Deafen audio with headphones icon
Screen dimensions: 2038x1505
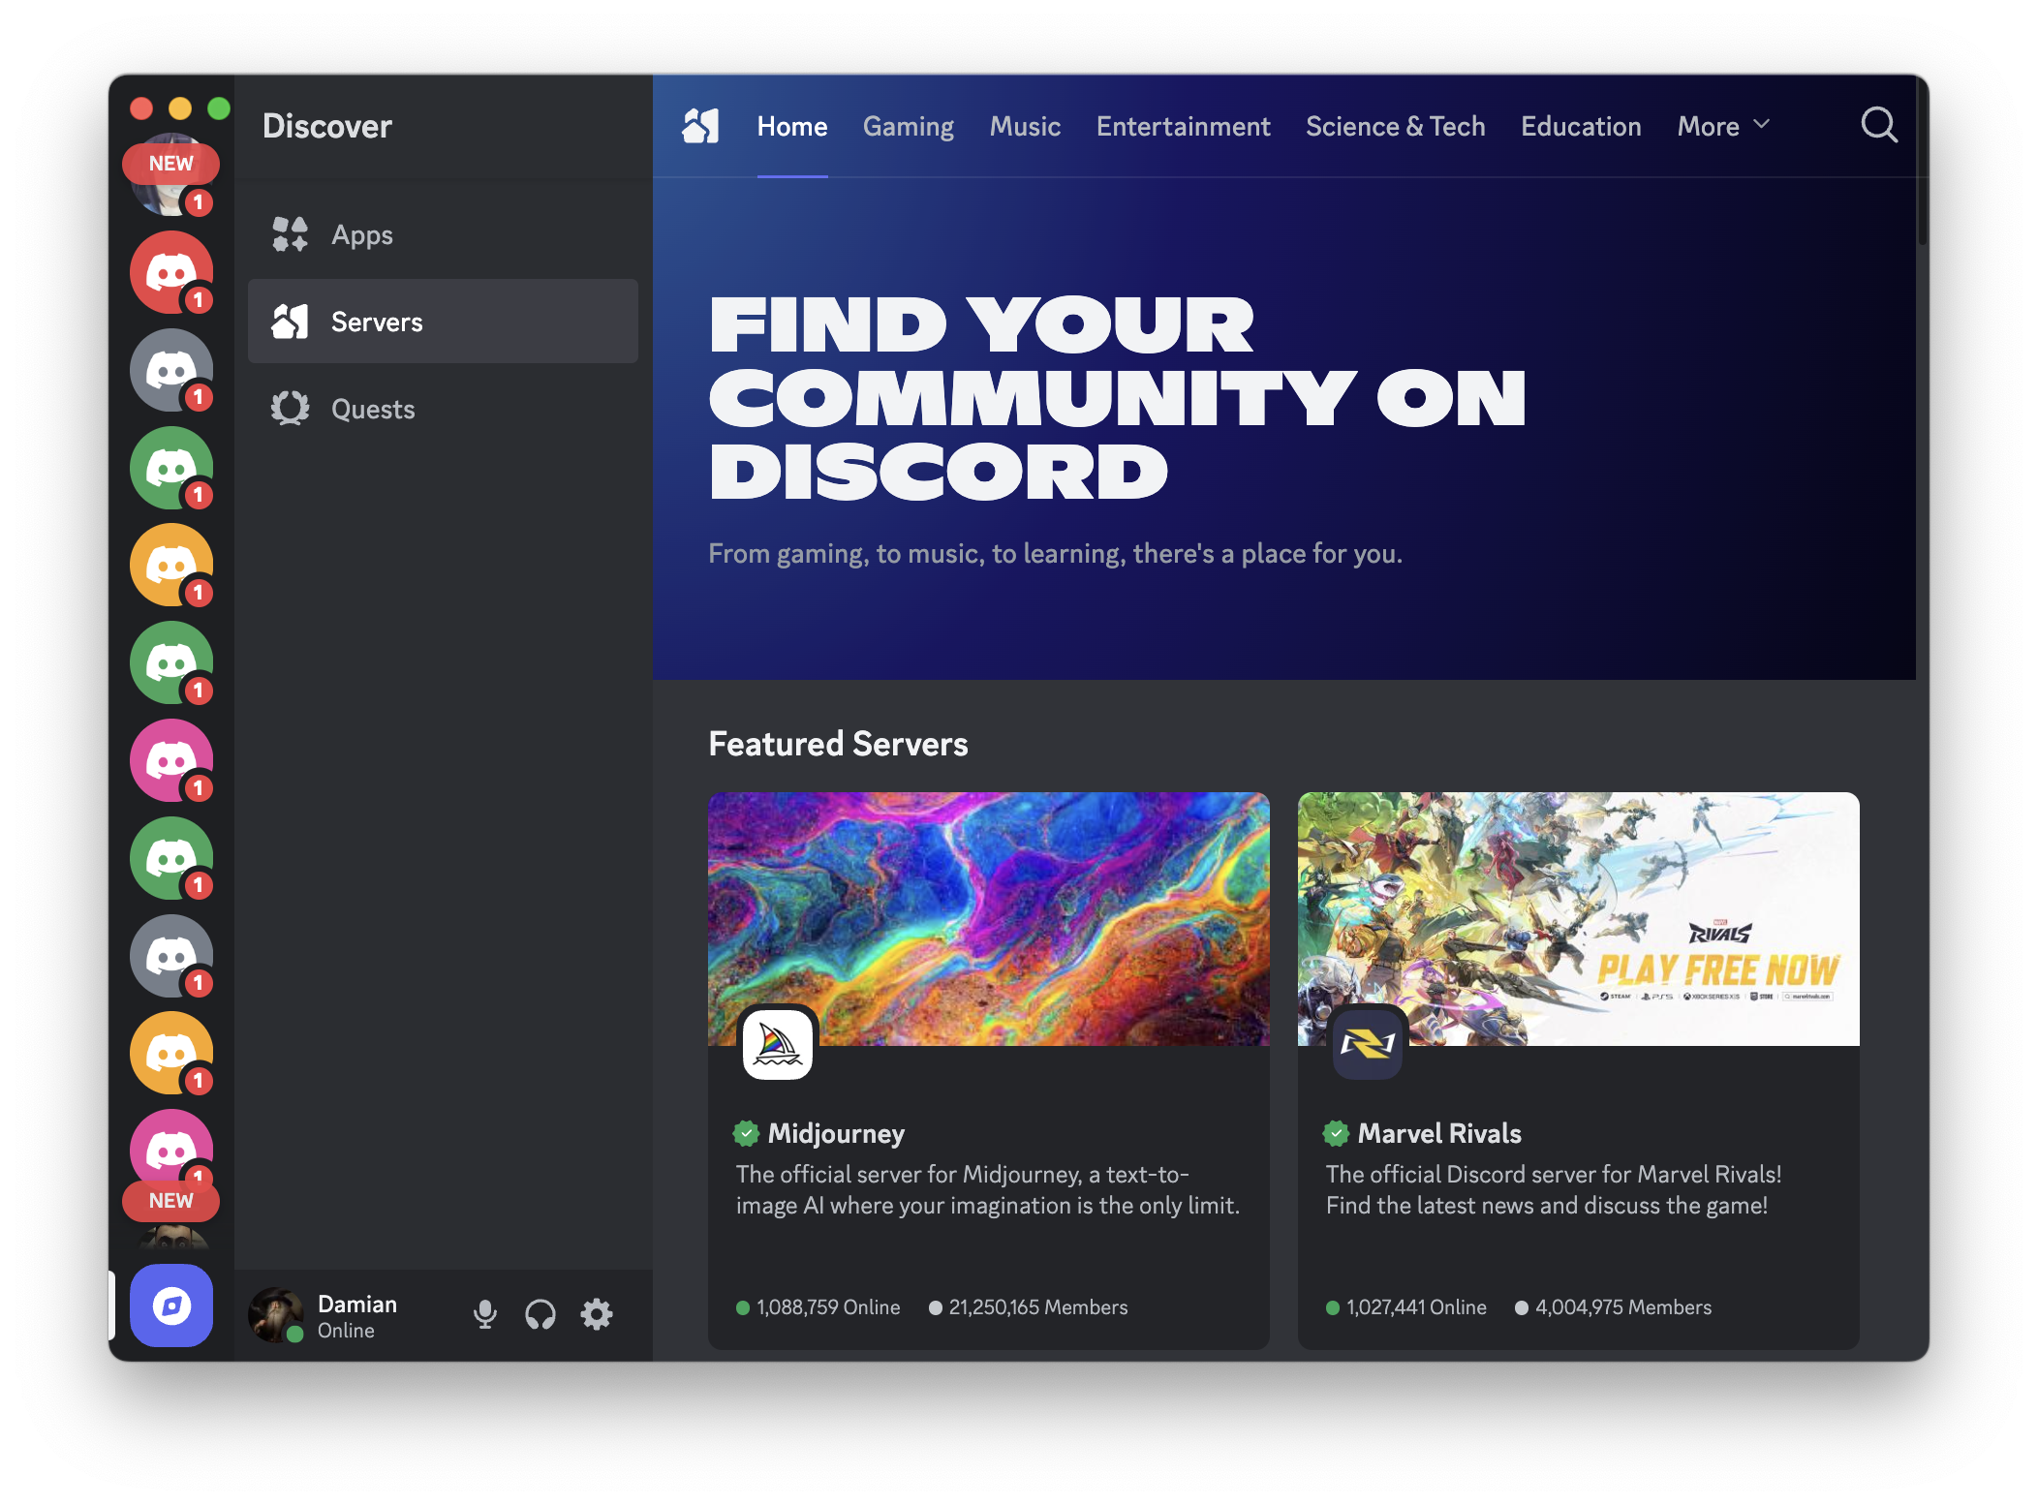point(540,1314)
